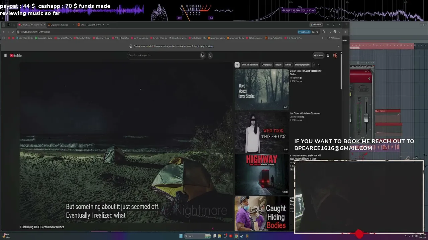Open the Caught Hiding Bodies thumbnail
The width and height of the screenshot is (428, 240).
(261, 213)
